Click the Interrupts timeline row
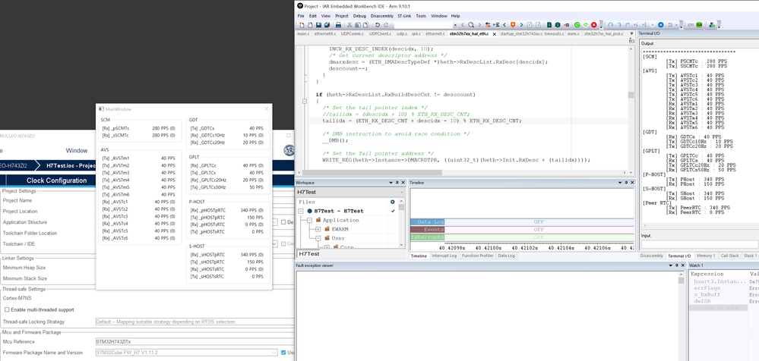This screenshot has height=361, width=759. [x=522, y=237]
